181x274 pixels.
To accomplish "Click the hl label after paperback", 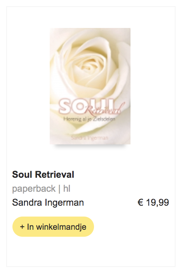I will pos(67,189).
